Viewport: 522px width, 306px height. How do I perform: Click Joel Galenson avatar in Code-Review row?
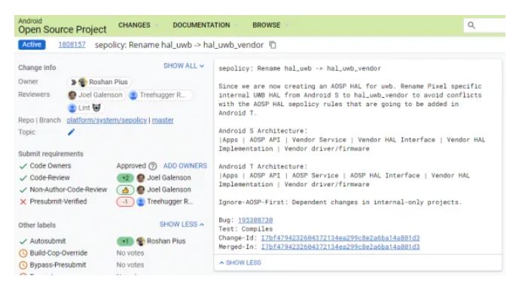pyautogui.click(x=141, y=178)
